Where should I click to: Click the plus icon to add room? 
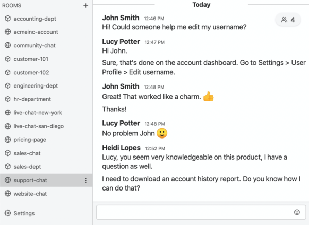85,6
